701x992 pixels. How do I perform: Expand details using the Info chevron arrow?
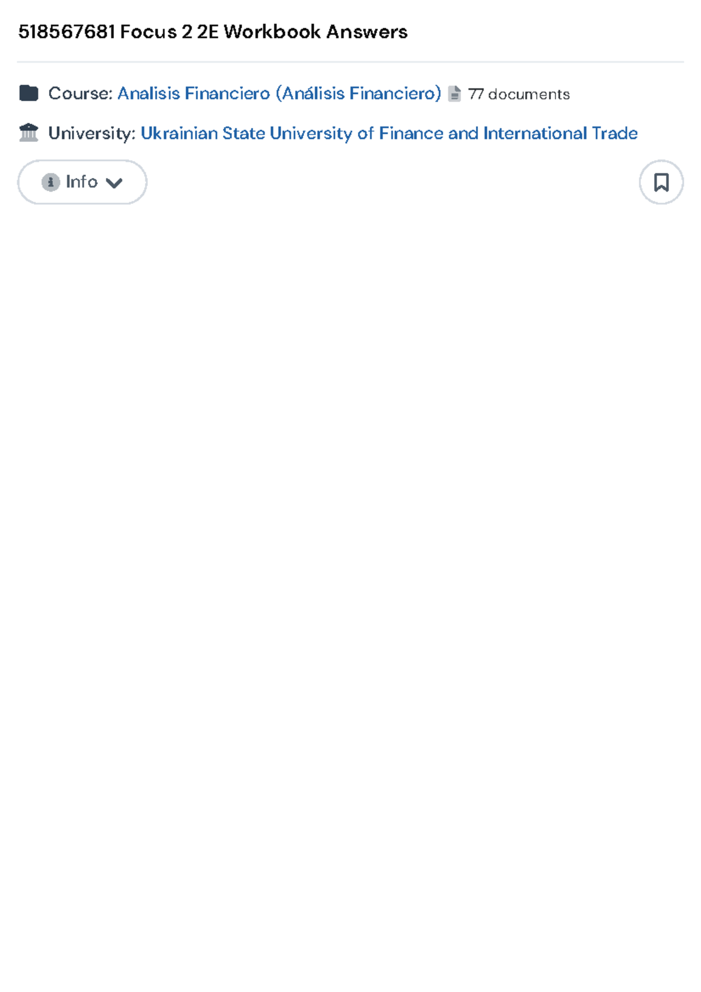[114, 183]
